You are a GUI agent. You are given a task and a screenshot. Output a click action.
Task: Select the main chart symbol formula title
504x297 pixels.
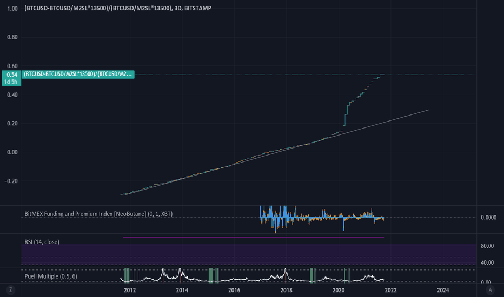click(x=118, y=8)
